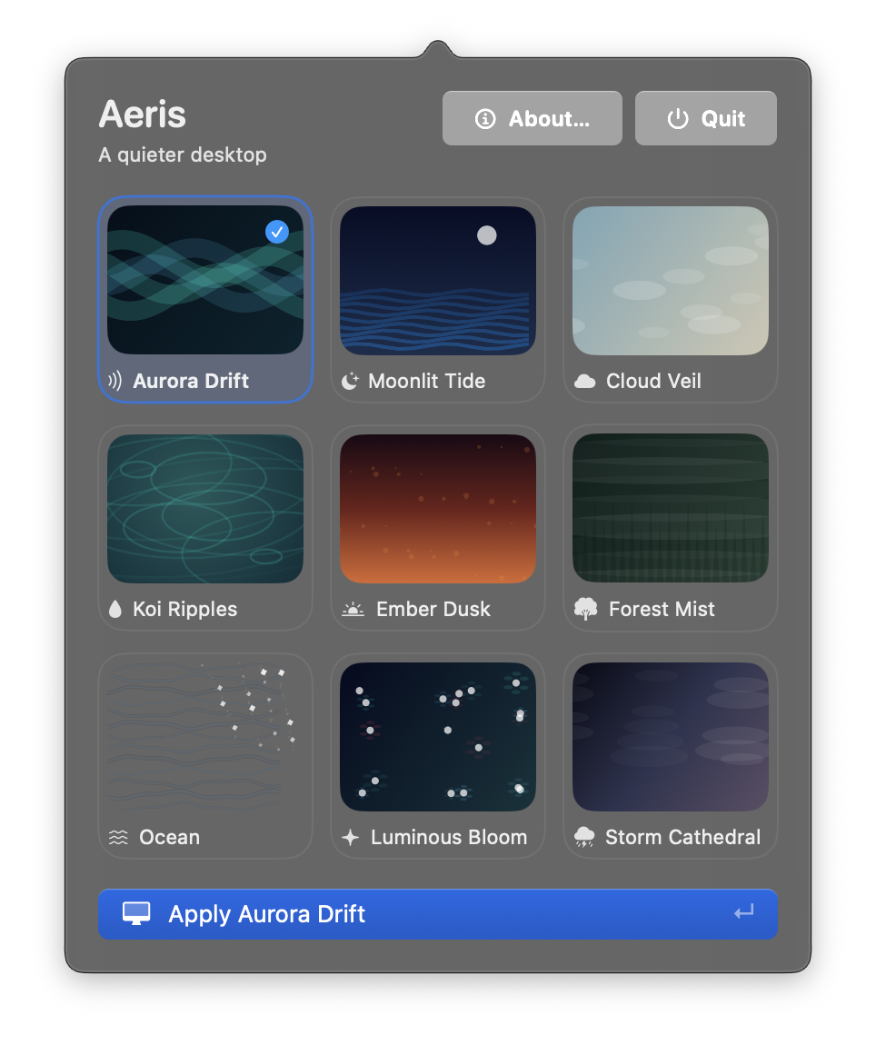Click the "Ocean" label text
Image resolution: width=876 pixels, height=1045 pixels.
tap(169, 837)
